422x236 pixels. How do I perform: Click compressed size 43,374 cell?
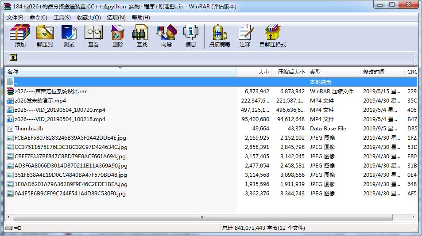[296, 128]
